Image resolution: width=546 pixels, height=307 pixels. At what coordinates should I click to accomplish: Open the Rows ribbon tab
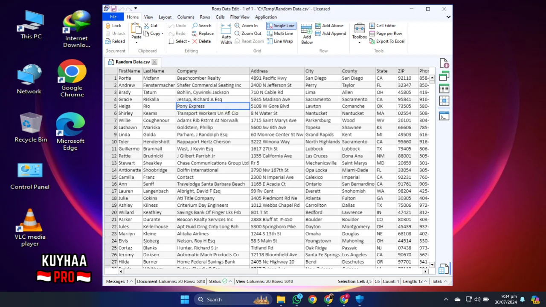205,17
